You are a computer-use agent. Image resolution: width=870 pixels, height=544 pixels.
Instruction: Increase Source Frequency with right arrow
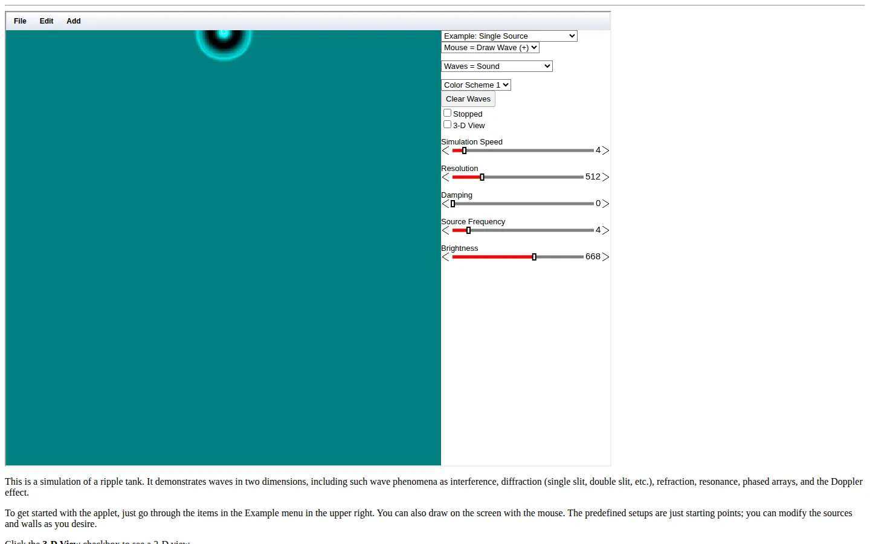605,230
